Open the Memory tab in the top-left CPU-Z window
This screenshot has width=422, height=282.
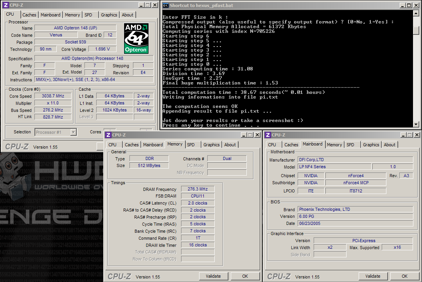coord(72,15)
